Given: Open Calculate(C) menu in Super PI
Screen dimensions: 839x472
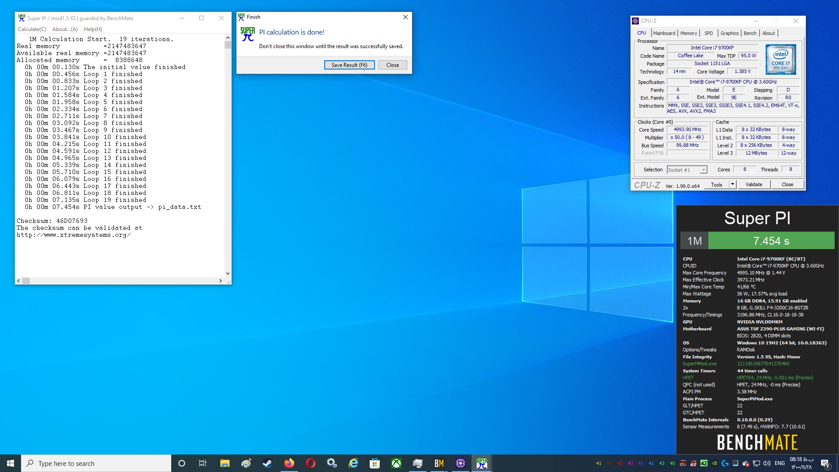Looking at the screenshot, I should 32,29.
